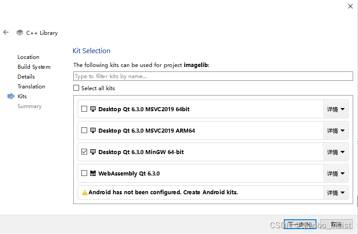Select the Location wizard step
The image size is (358, 234).
28,57
